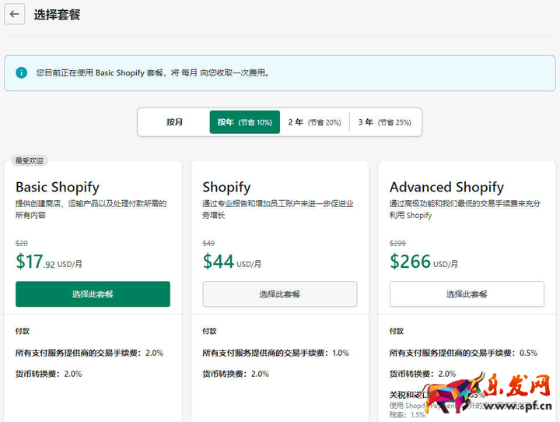The image size is (560, 422).
Task: Switch to the 3 年 (节省 25%) tab
Action: (x=385, y=122)
